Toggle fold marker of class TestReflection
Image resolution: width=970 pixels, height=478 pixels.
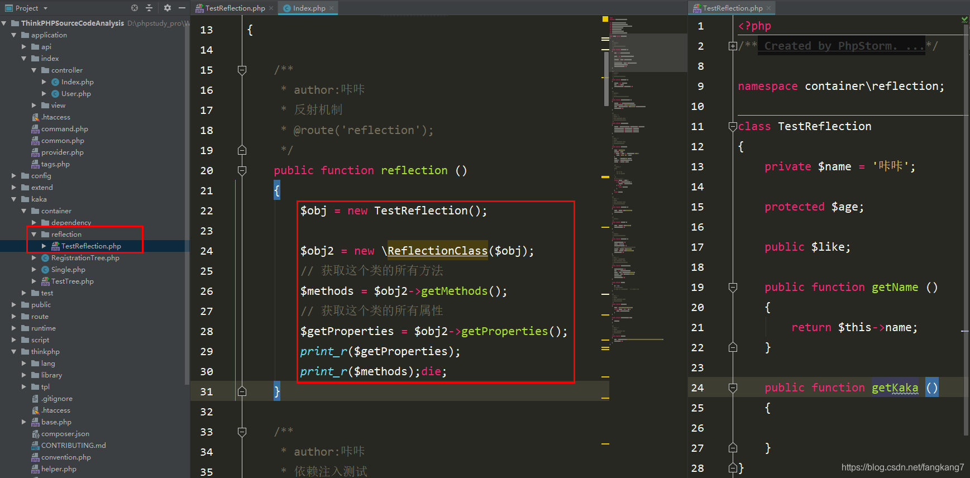[x=733, y=127]
